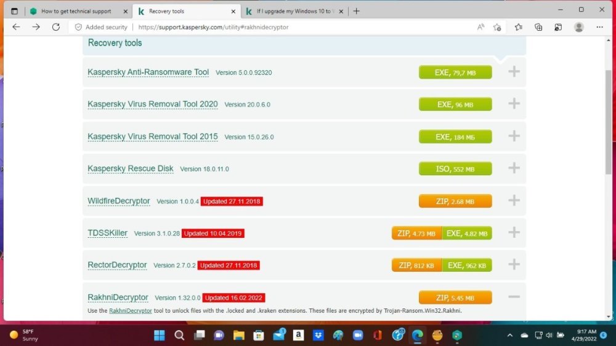The width and height of the screenshot is (616, 346).
Task: Collapse RakhniDecryptor details
Action: [514, 297]
